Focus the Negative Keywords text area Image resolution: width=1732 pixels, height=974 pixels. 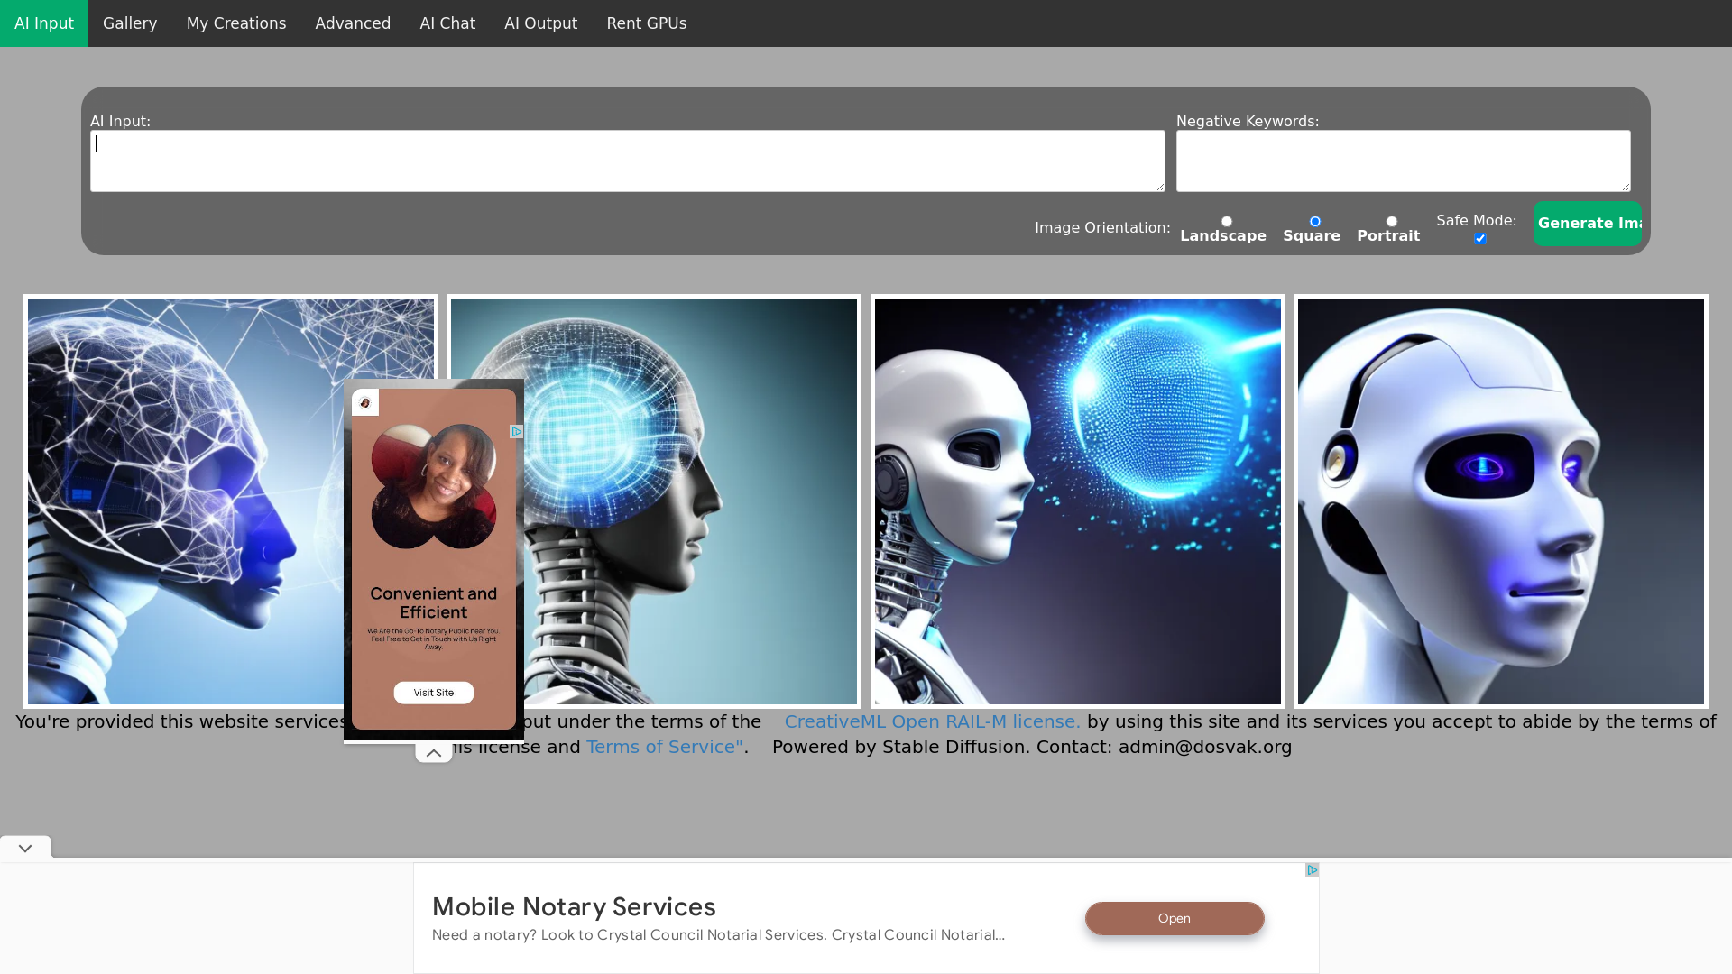(x=1404, y=161)
